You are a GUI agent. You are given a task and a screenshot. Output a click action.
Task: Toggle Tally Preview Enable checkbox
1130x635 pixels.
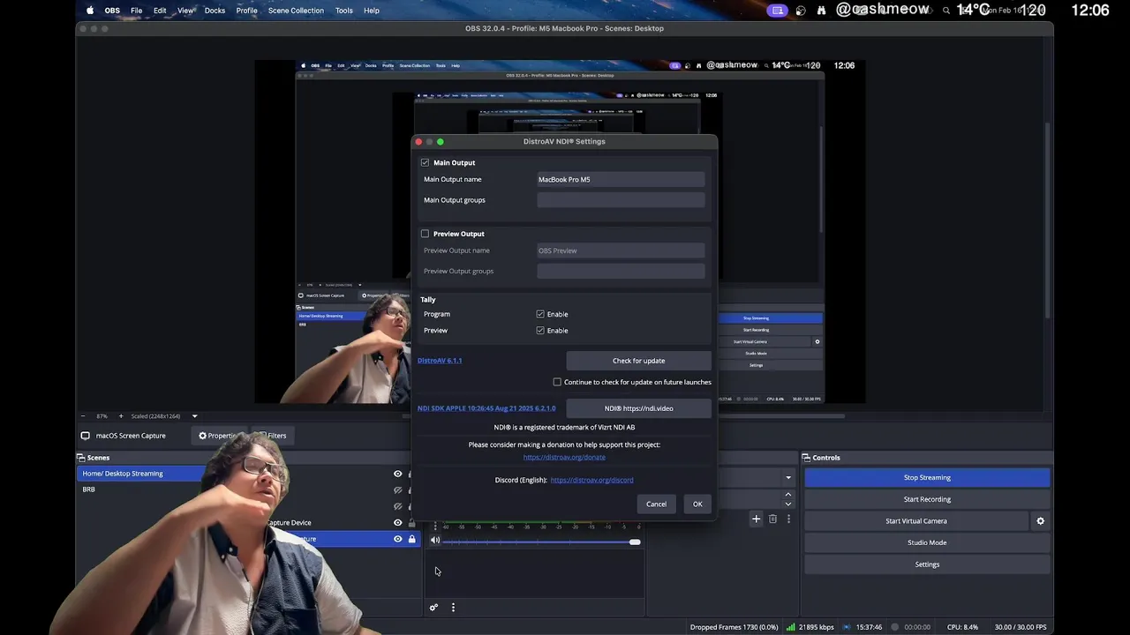tap(540, 331)
